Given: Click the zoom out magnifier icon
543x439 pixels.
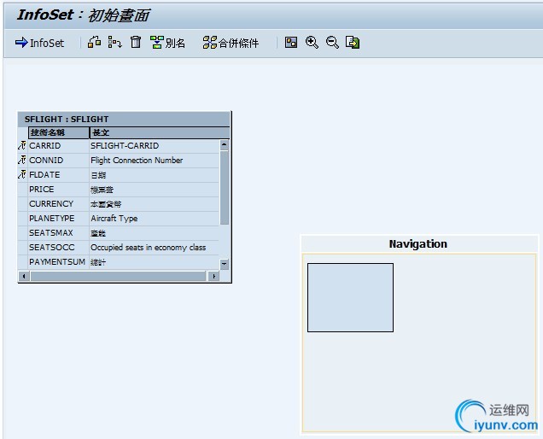Looking at the screenshot, I should (x=332, y=42).
